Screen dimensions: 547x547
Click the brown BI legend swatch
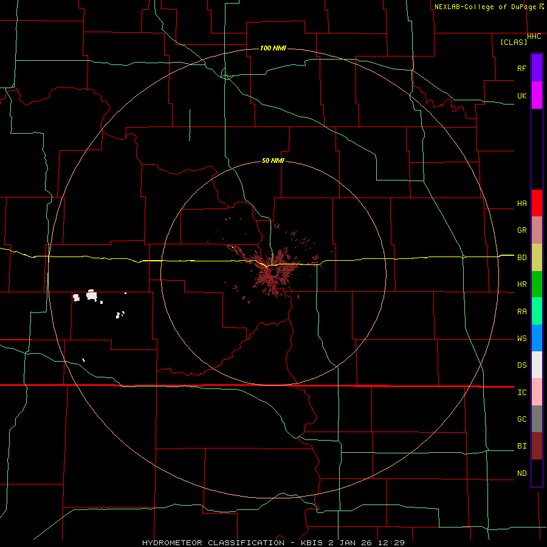tap(537, 446)
